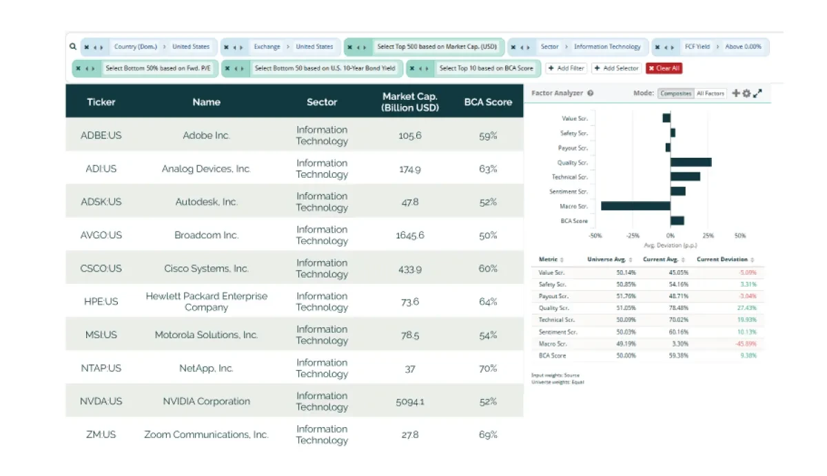Click the 5094.1 market cap value
The image size is (827, 476).
pos(410,402)
